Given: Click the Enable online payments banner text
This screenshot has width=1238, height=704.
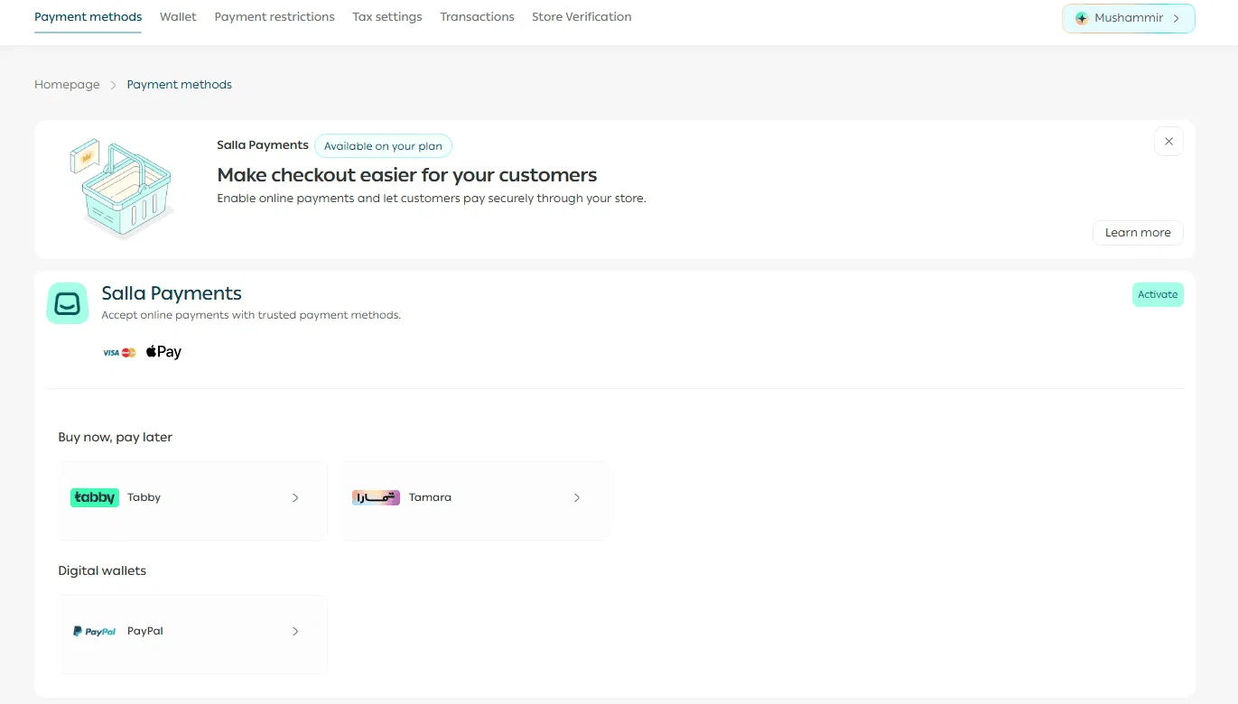Looking at the screenshot, I should click(x=432, y=198).
